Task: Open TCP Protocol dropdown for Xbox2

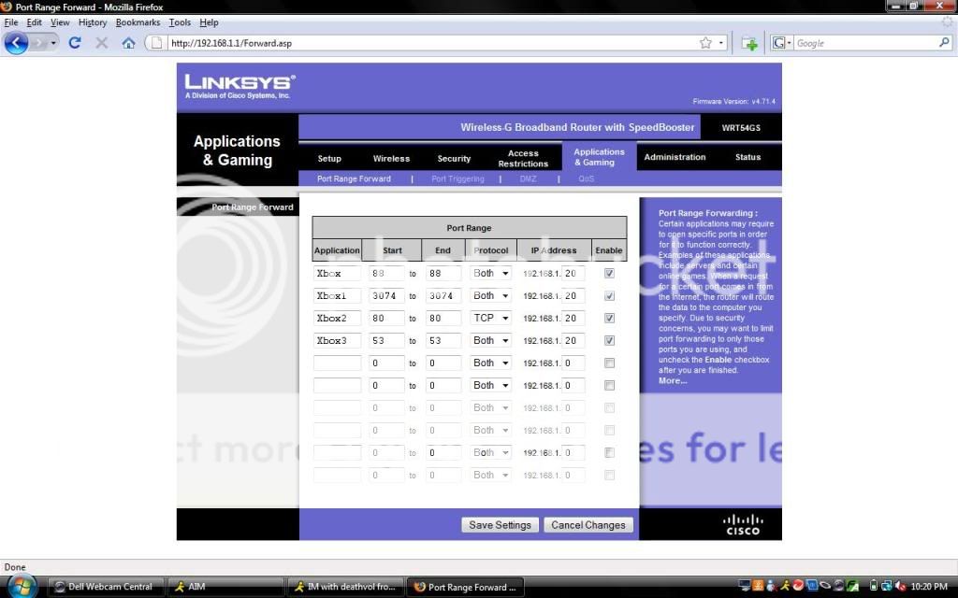Action: pos(490,318)
